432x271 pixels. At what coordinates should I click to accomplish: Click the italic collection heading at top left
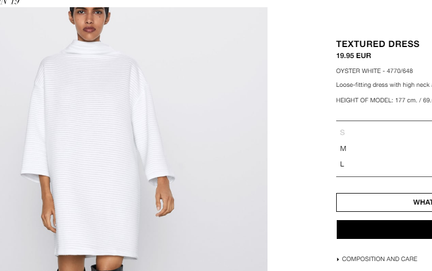tap(9, 2)
